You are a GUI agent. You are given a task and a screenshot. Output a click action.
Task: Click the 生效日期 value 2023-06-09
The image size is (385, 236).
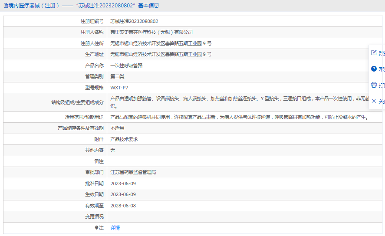123,194
